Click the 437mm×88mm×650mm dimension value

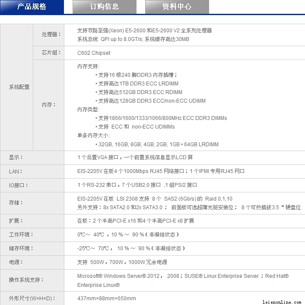tap(107, 299)
